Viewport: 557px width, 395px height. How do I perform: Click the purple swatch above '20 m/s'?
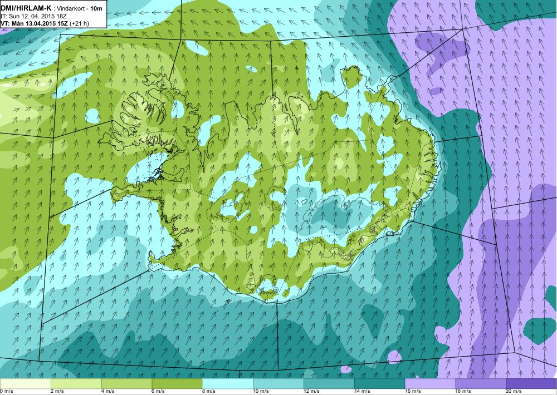(531, 384)
